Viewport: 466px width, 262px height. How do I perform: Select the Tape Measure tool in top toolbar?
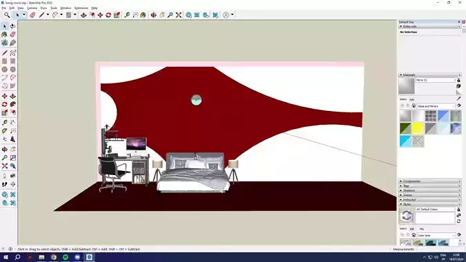coord(127,15)
